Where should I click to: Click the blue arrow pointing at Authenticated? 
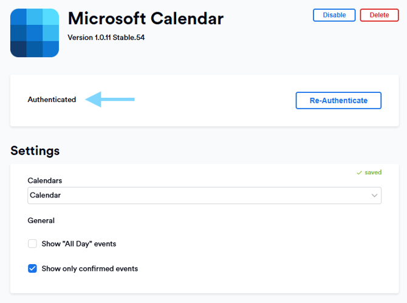(x=110, y=100)
